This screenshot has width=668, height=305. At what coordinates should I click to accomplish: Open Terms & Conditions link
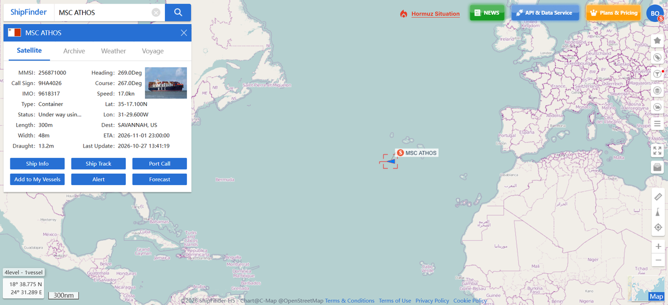point(350,301)
